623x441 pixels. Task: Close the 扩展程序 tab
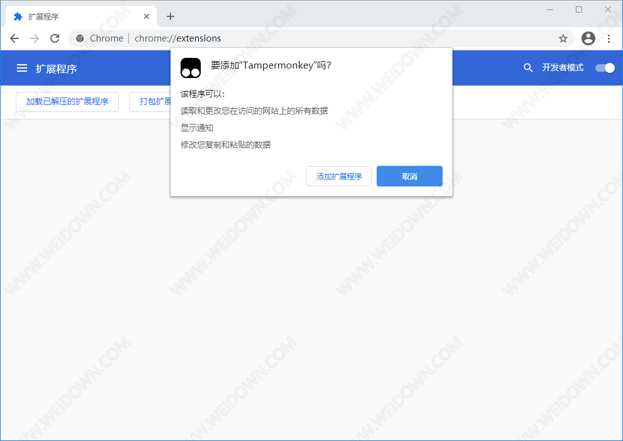coord(147,16)
